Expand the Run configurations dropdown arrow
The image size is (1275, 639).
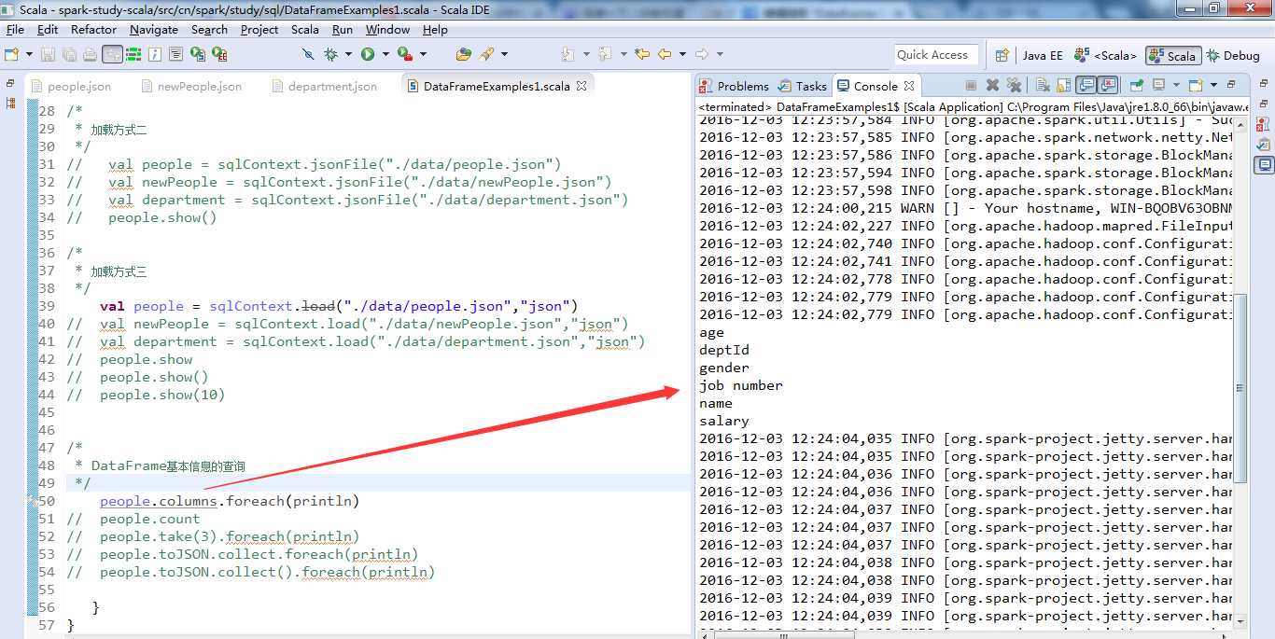coord(385,54)
